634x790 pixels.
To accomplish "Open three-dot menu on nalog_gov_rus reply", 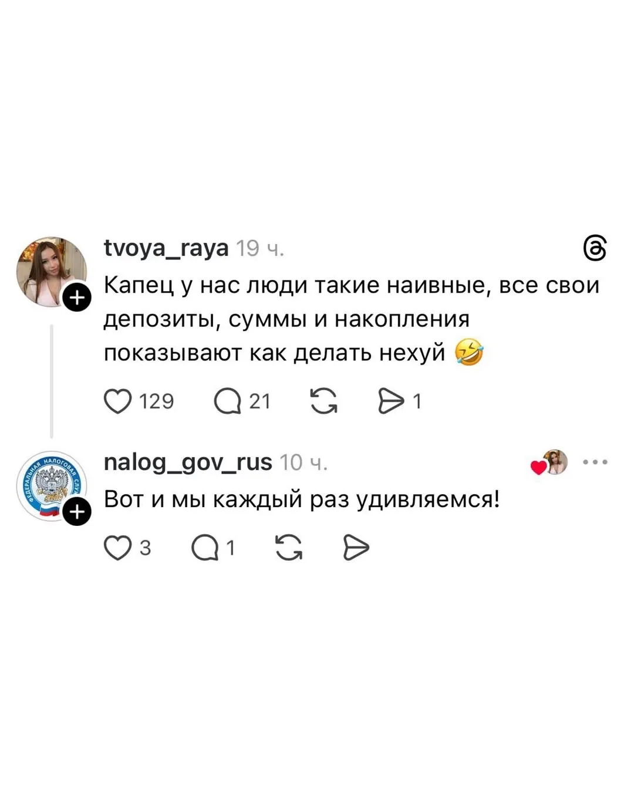I will point(595,462).
